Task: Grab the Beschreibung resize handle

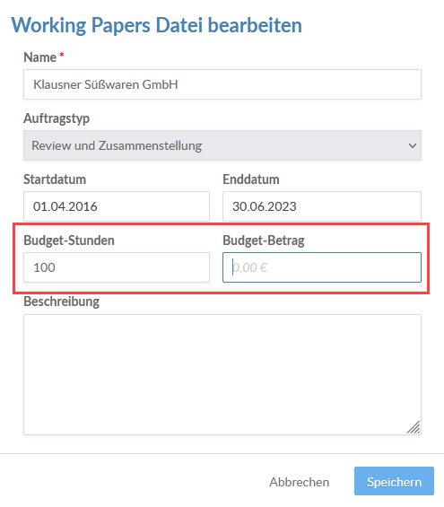Action: click(414, 427)
